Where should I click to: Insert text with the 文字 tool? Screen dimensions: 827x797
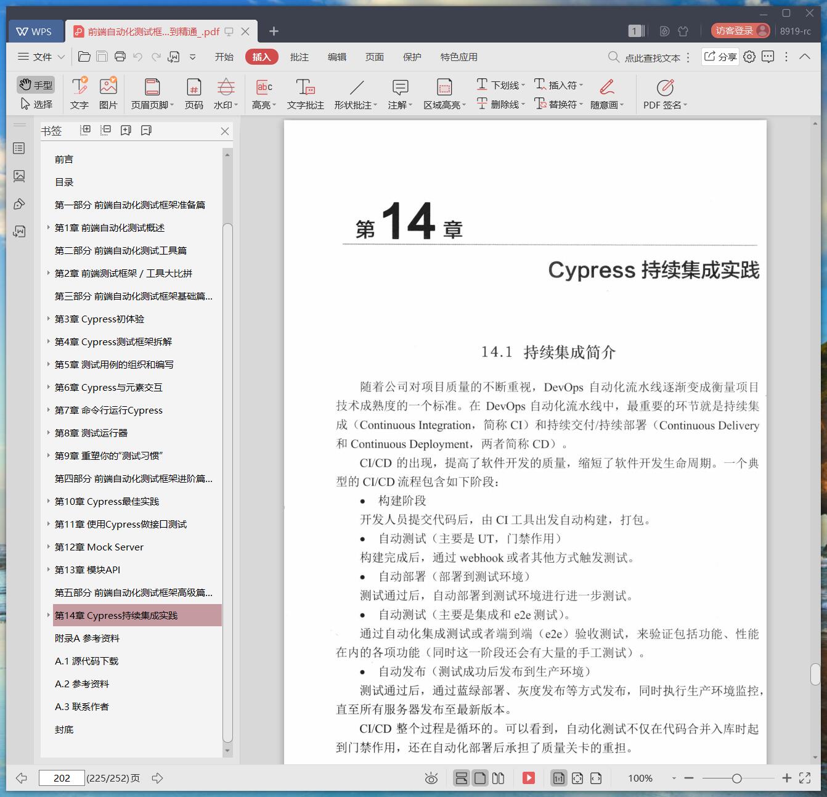point(79,93)
